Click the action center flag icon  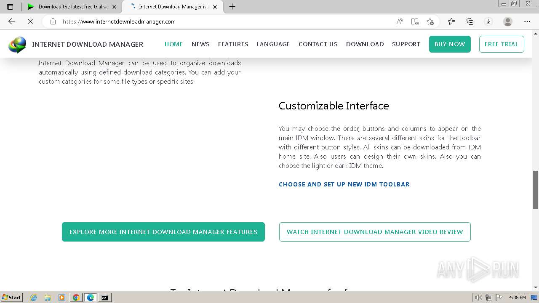(x=499, y=298)
